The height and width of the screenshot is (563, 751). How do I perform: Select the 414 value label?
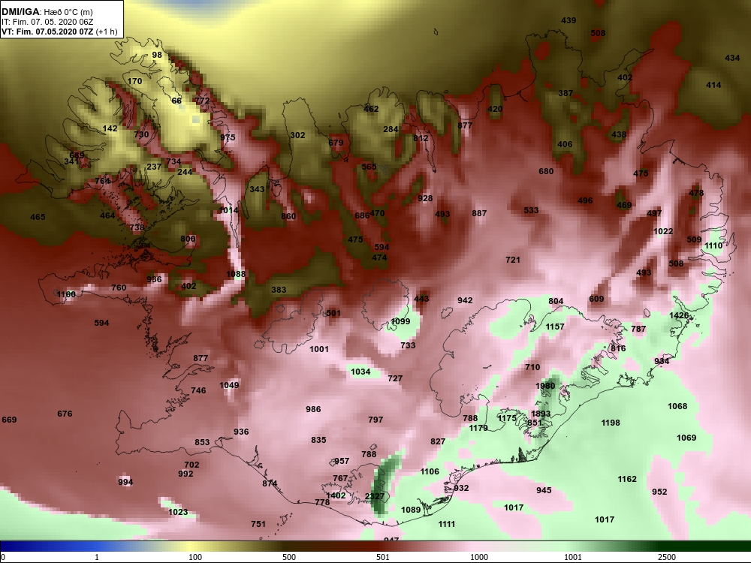coord(713,85)
